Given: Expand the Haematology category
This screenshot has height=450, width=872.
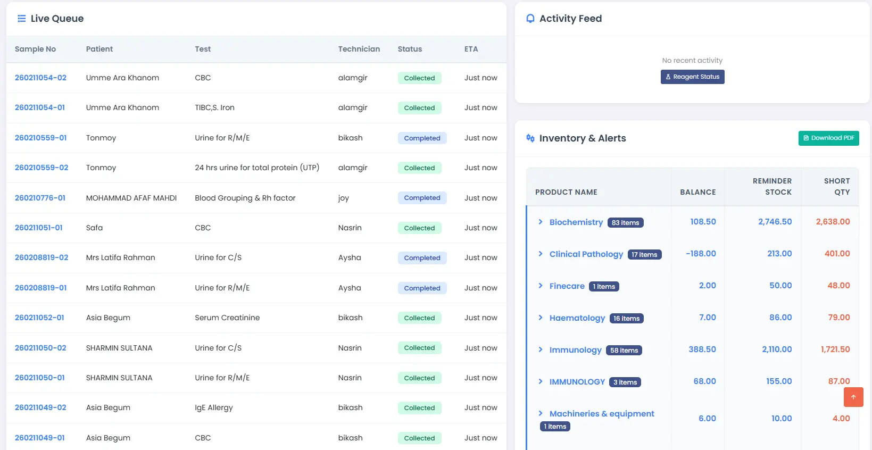Looking at the screenshot, I should click(541, 318).
